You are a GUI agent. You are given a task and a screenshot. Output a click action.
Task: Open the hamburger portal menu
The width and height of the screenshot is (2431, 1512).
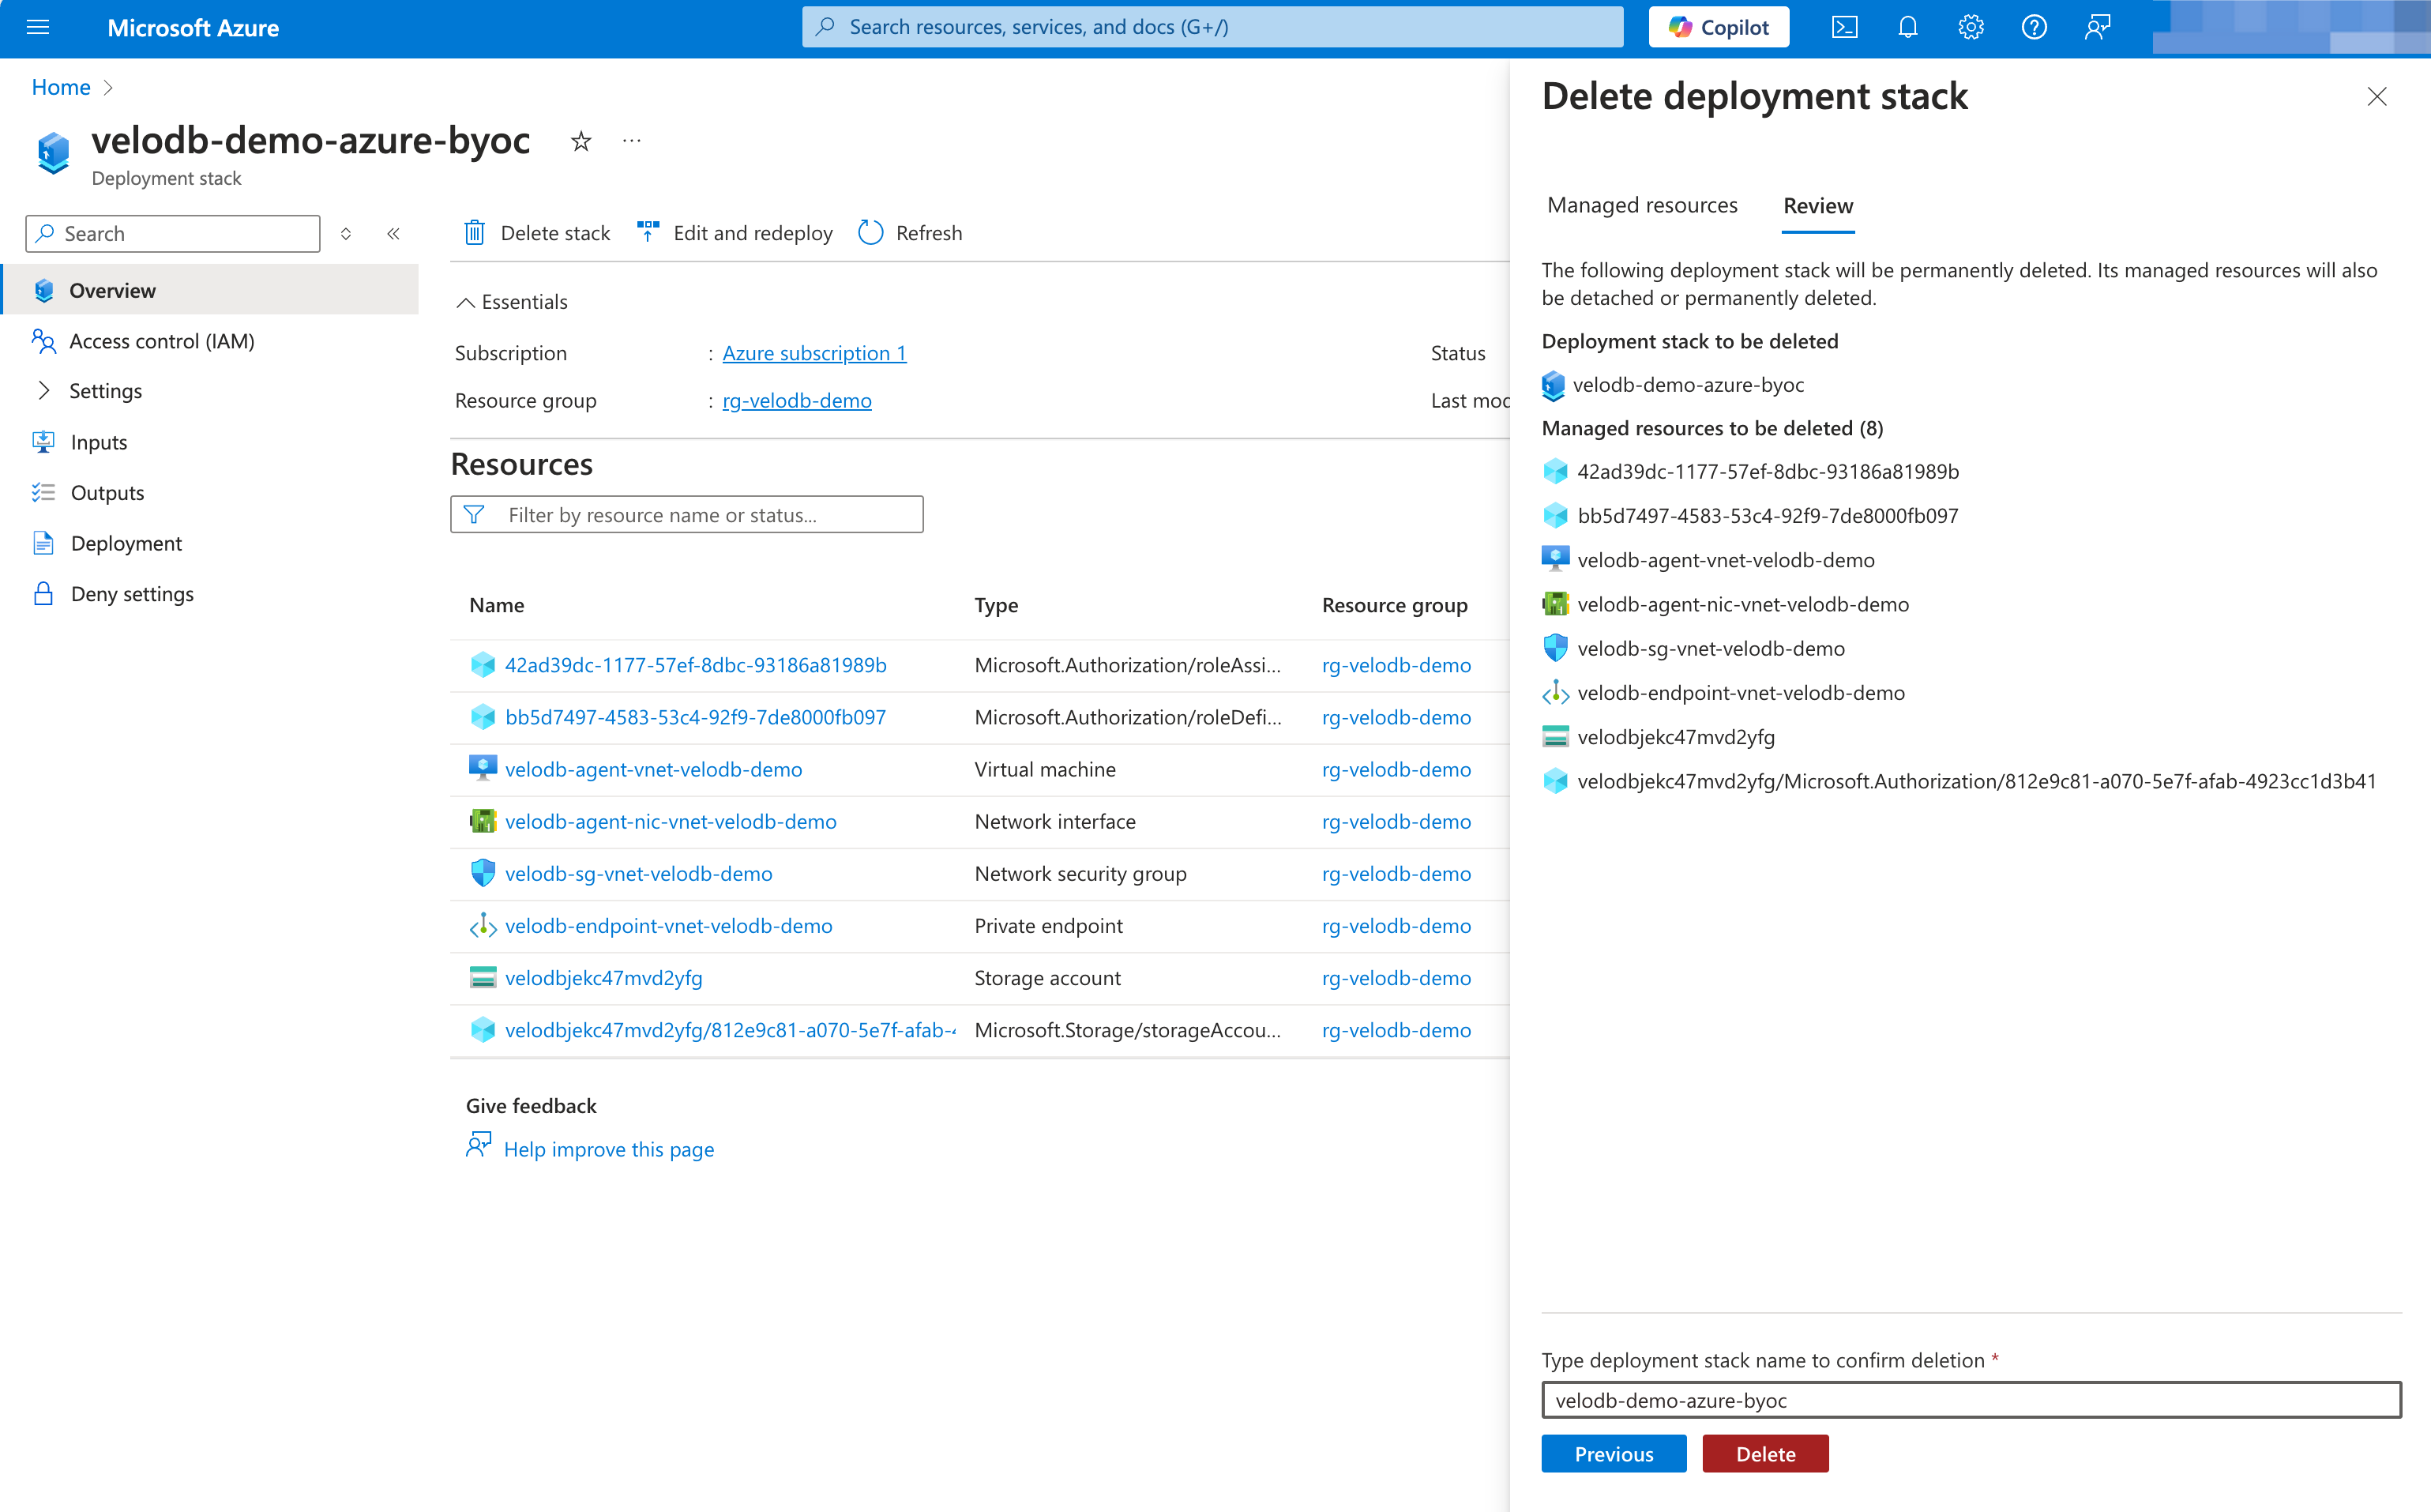[x=38, y=27]
